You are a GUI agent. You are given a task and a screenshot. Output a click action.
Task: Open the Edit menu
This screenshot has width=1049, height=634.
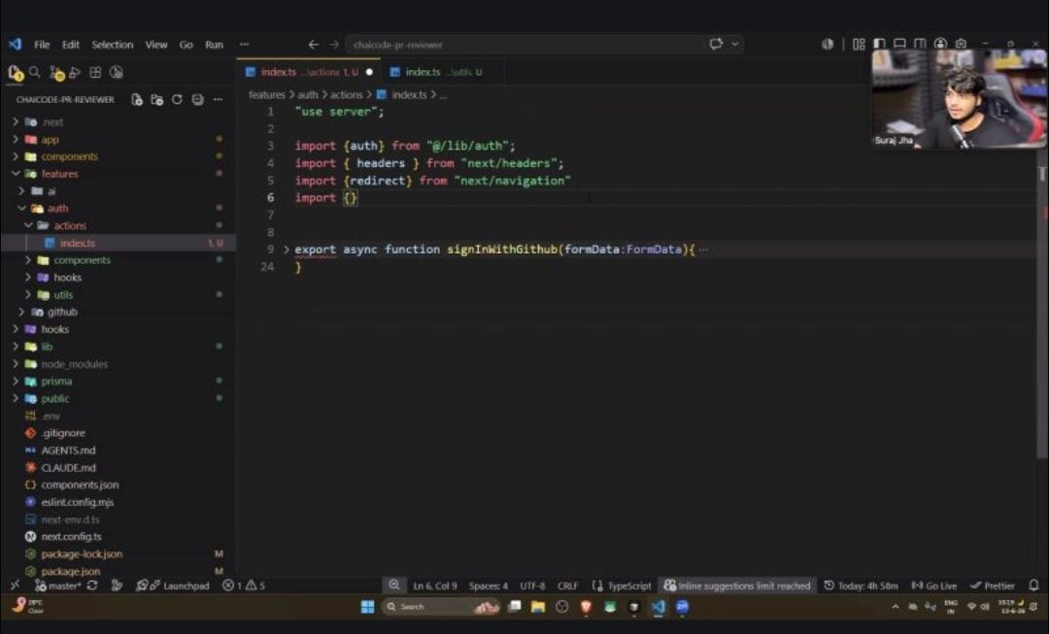tap(70, 45)
